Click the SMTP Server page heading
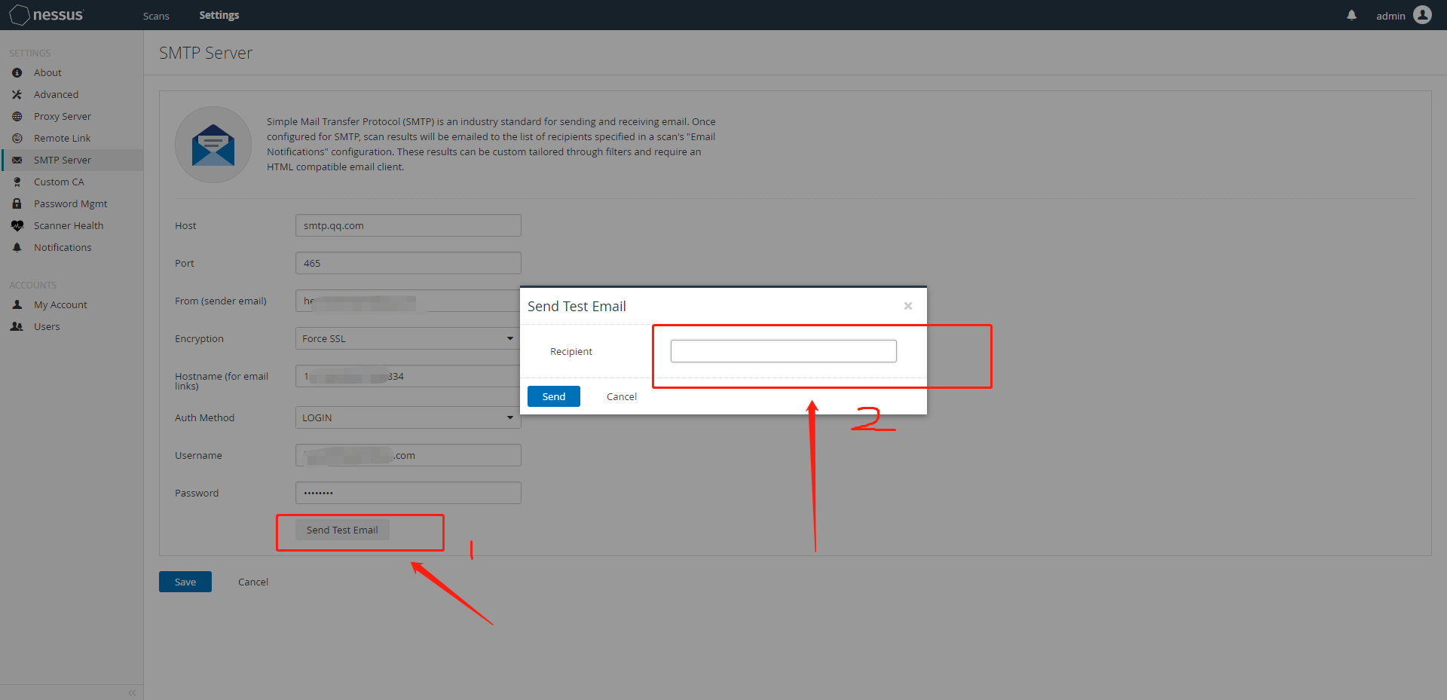The image size is (1447, 700). 206,53
